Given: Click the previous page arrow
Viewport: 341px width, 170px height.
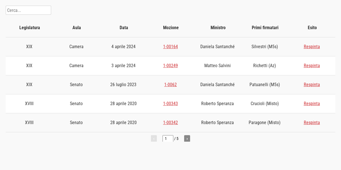Looking at the screenshot, I should 154,139.
